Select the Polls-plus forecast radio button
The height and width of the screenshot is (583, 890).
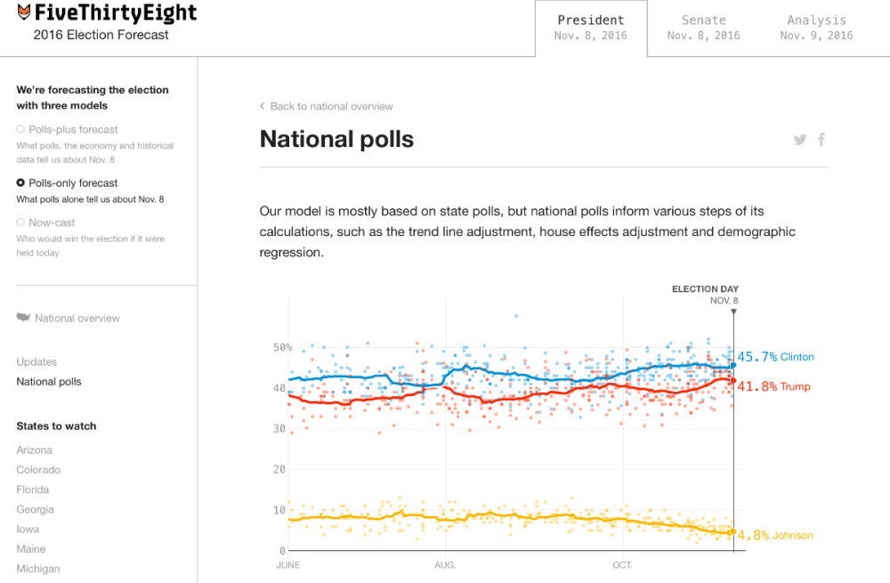(20, 129)
